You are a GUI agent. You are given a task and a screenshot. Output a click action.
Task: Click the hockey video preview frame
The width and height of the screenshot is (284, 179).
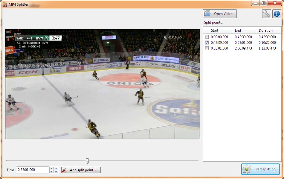[103, 84]
